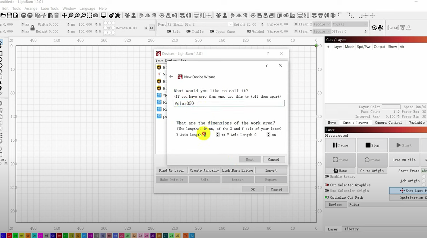Click the device name field containing Polar350

pos(229,103)
